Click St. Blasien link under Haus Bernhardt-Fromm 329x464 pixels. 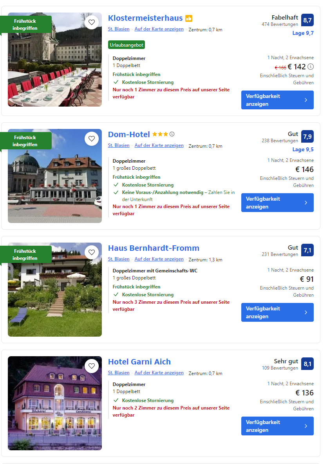[119, 259]
